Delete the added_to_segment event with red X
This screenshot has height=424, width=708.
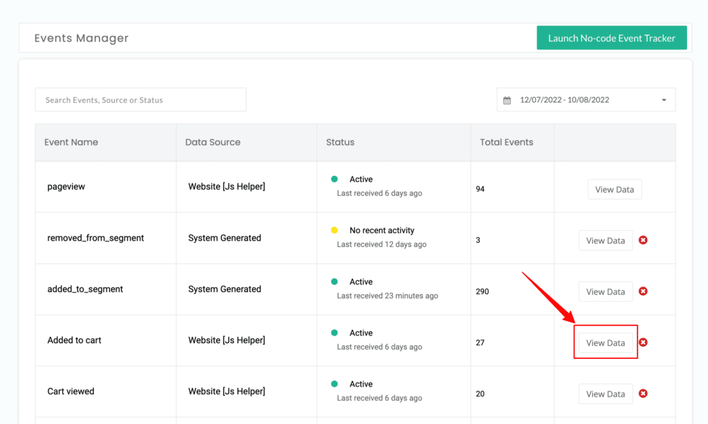(x=643, y=291)
